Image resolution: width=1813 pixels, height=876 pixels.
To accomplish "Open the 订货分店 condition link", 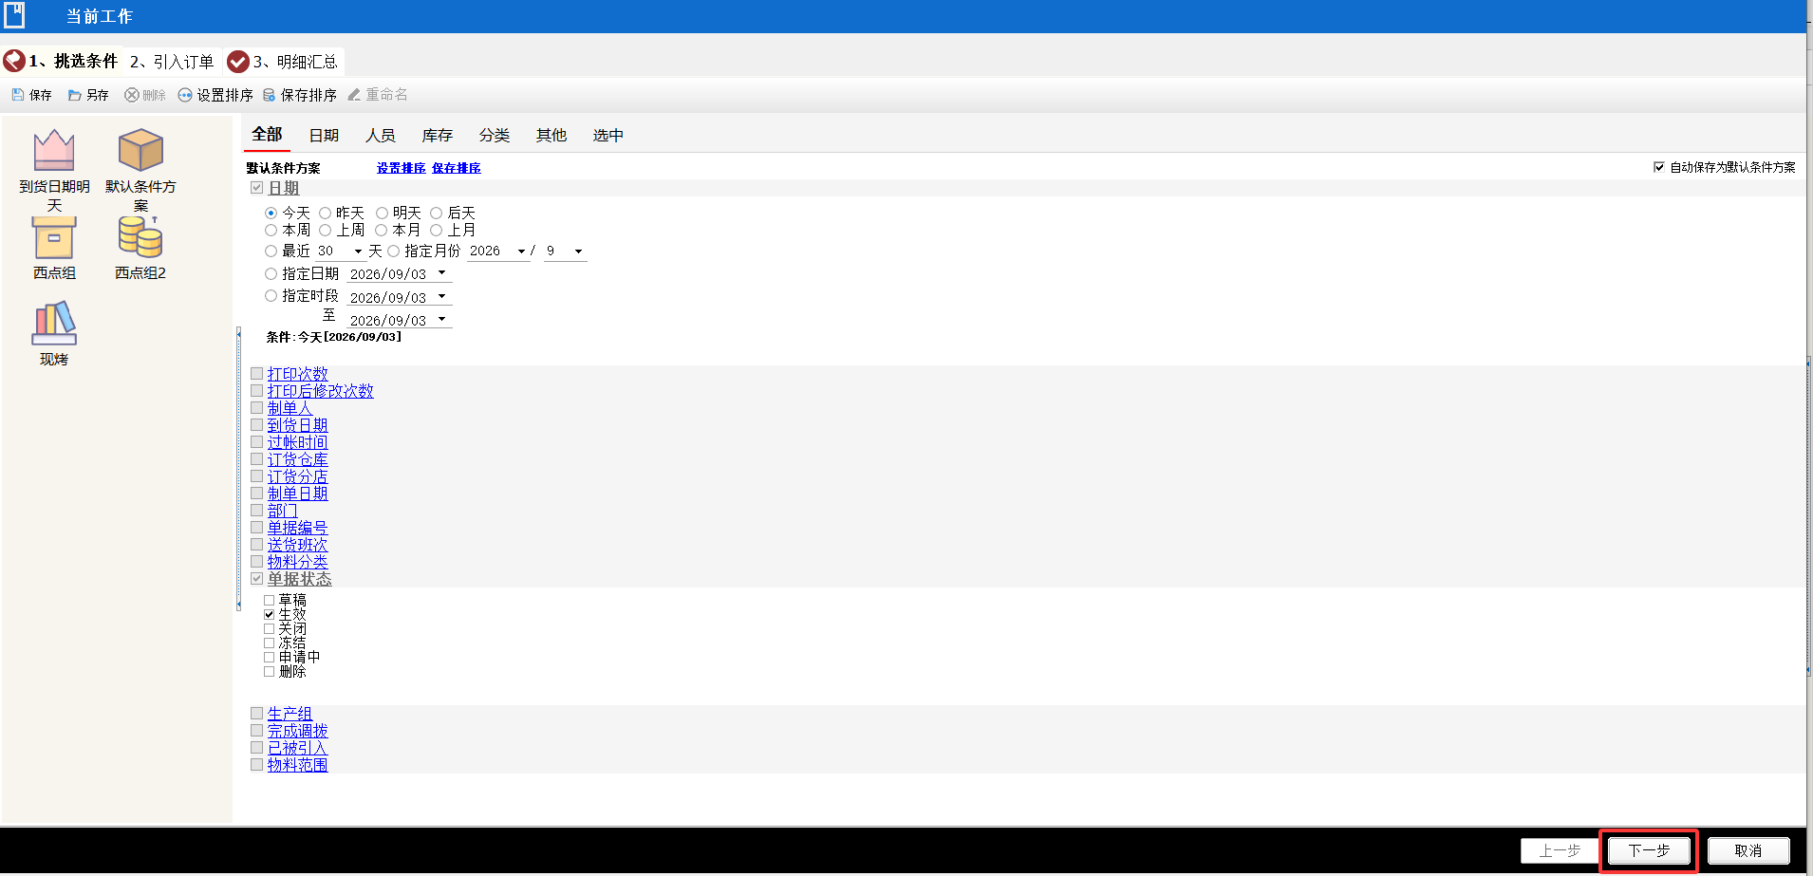I will tap(297, 476).
